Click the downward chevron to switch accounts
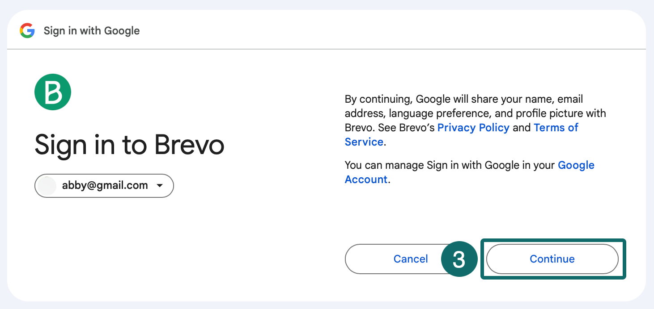654x309 pixels. (x=160, y=185)
